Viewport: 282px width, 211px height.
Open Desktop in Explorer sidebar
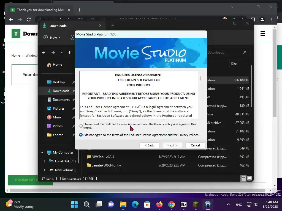[57, 82]
